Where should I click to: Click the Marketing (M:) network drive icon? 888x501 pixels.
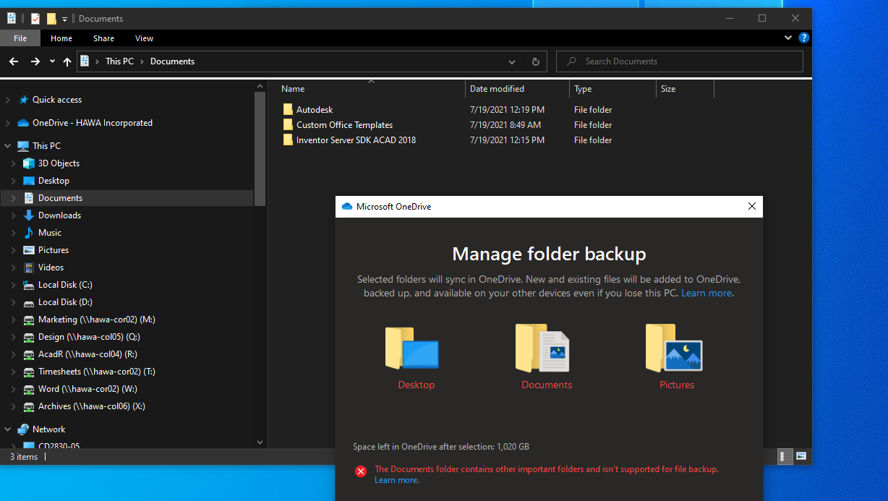point(29,320)
